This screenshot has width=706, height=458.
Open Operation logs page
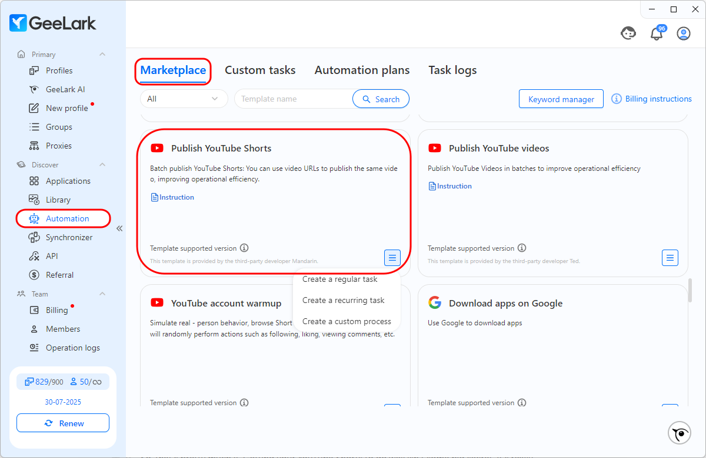click(73, 348)
